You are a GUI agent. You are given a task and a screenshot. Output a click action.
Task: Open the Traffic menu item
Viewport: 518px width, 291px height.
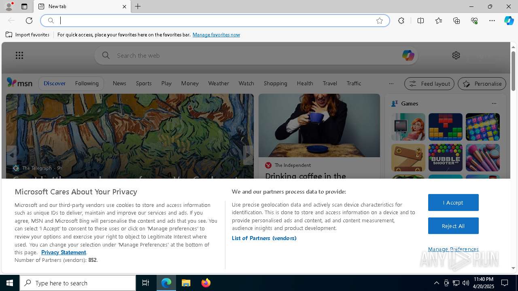[354, 83]
